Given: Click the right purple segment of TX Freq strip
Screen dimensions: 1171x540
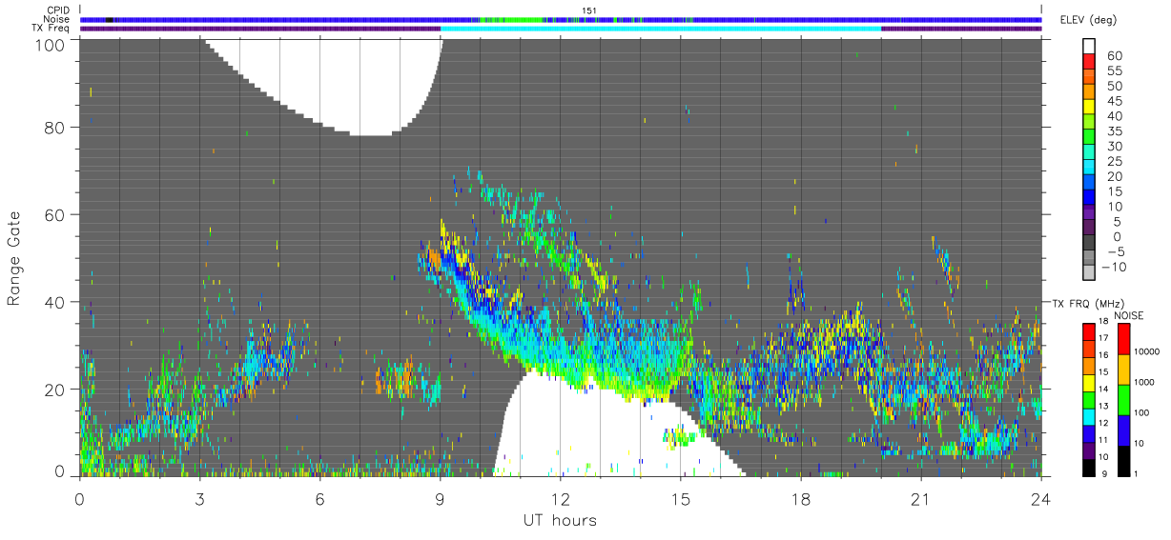Looking at the screenshot, I should tap(961, 29).
